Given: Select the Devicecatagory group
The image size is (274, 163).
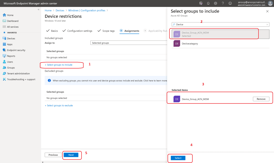Looking at the screenshot, I should coord(220,44).
